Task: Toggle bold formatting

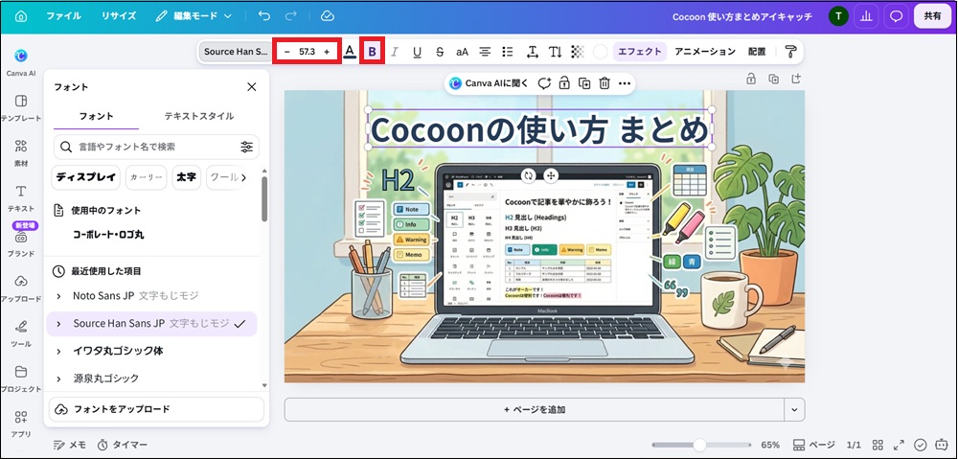Action: click(372, 52)
